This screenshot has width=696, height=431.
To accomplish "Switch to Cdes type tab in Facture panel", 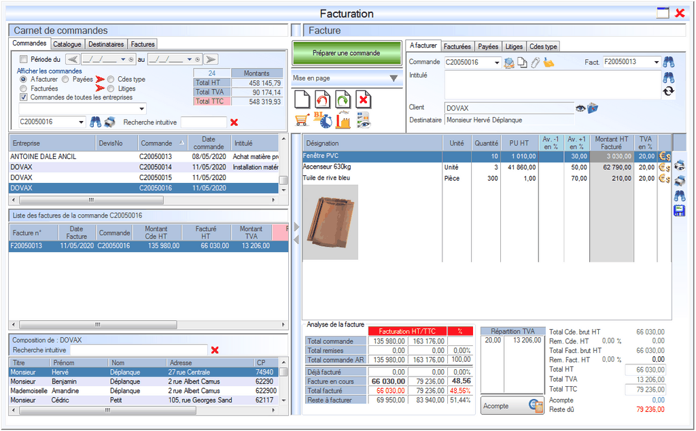I will [543, 46].
